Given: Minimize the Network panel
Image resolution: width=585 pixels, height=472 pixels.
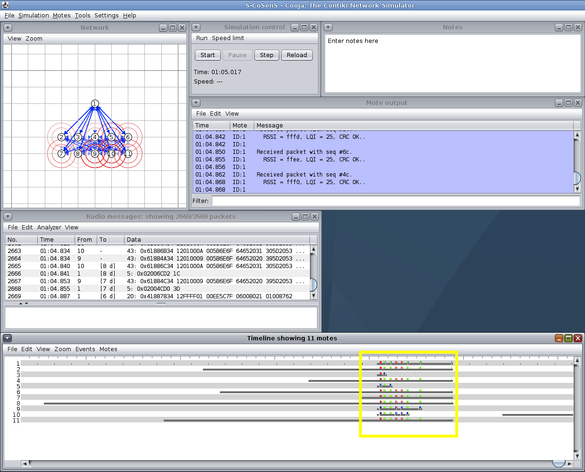Looking at the screenshot, I should pos(163,28).
